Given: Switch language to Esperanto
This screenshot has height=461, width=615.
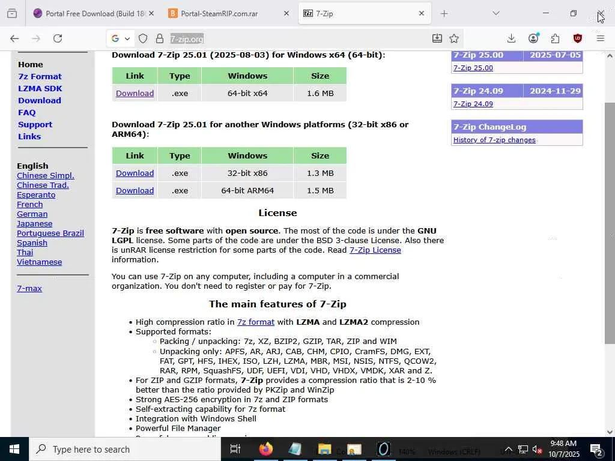Looking at the screenshot, I should coord(36,195).
